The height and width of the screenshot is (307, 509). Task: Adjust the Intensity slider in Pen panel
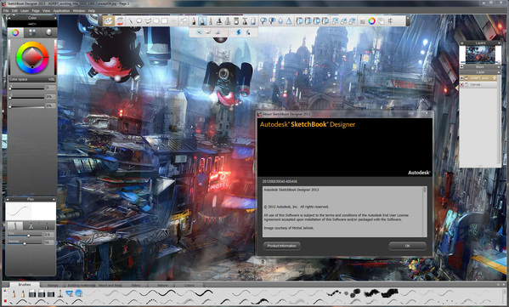[x=25, y=243]
